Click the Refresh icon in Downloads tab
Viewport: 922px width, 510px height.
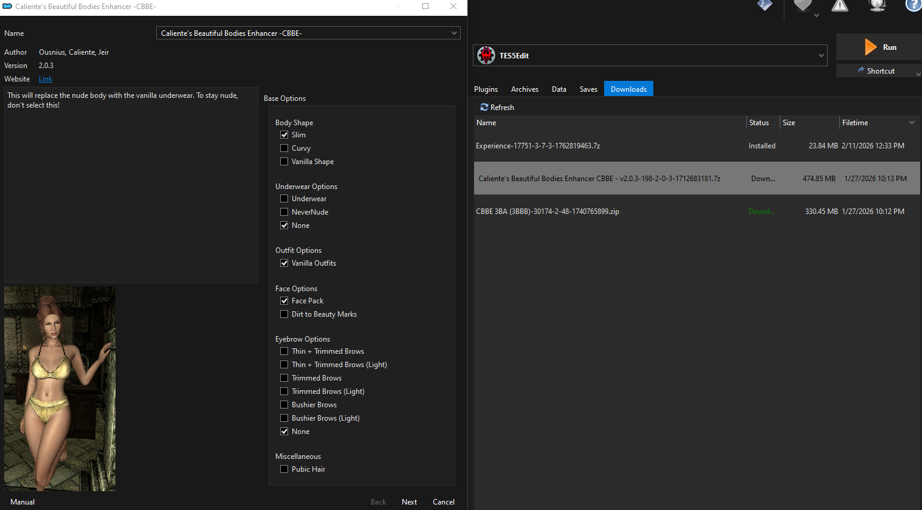tap(484, 107)
